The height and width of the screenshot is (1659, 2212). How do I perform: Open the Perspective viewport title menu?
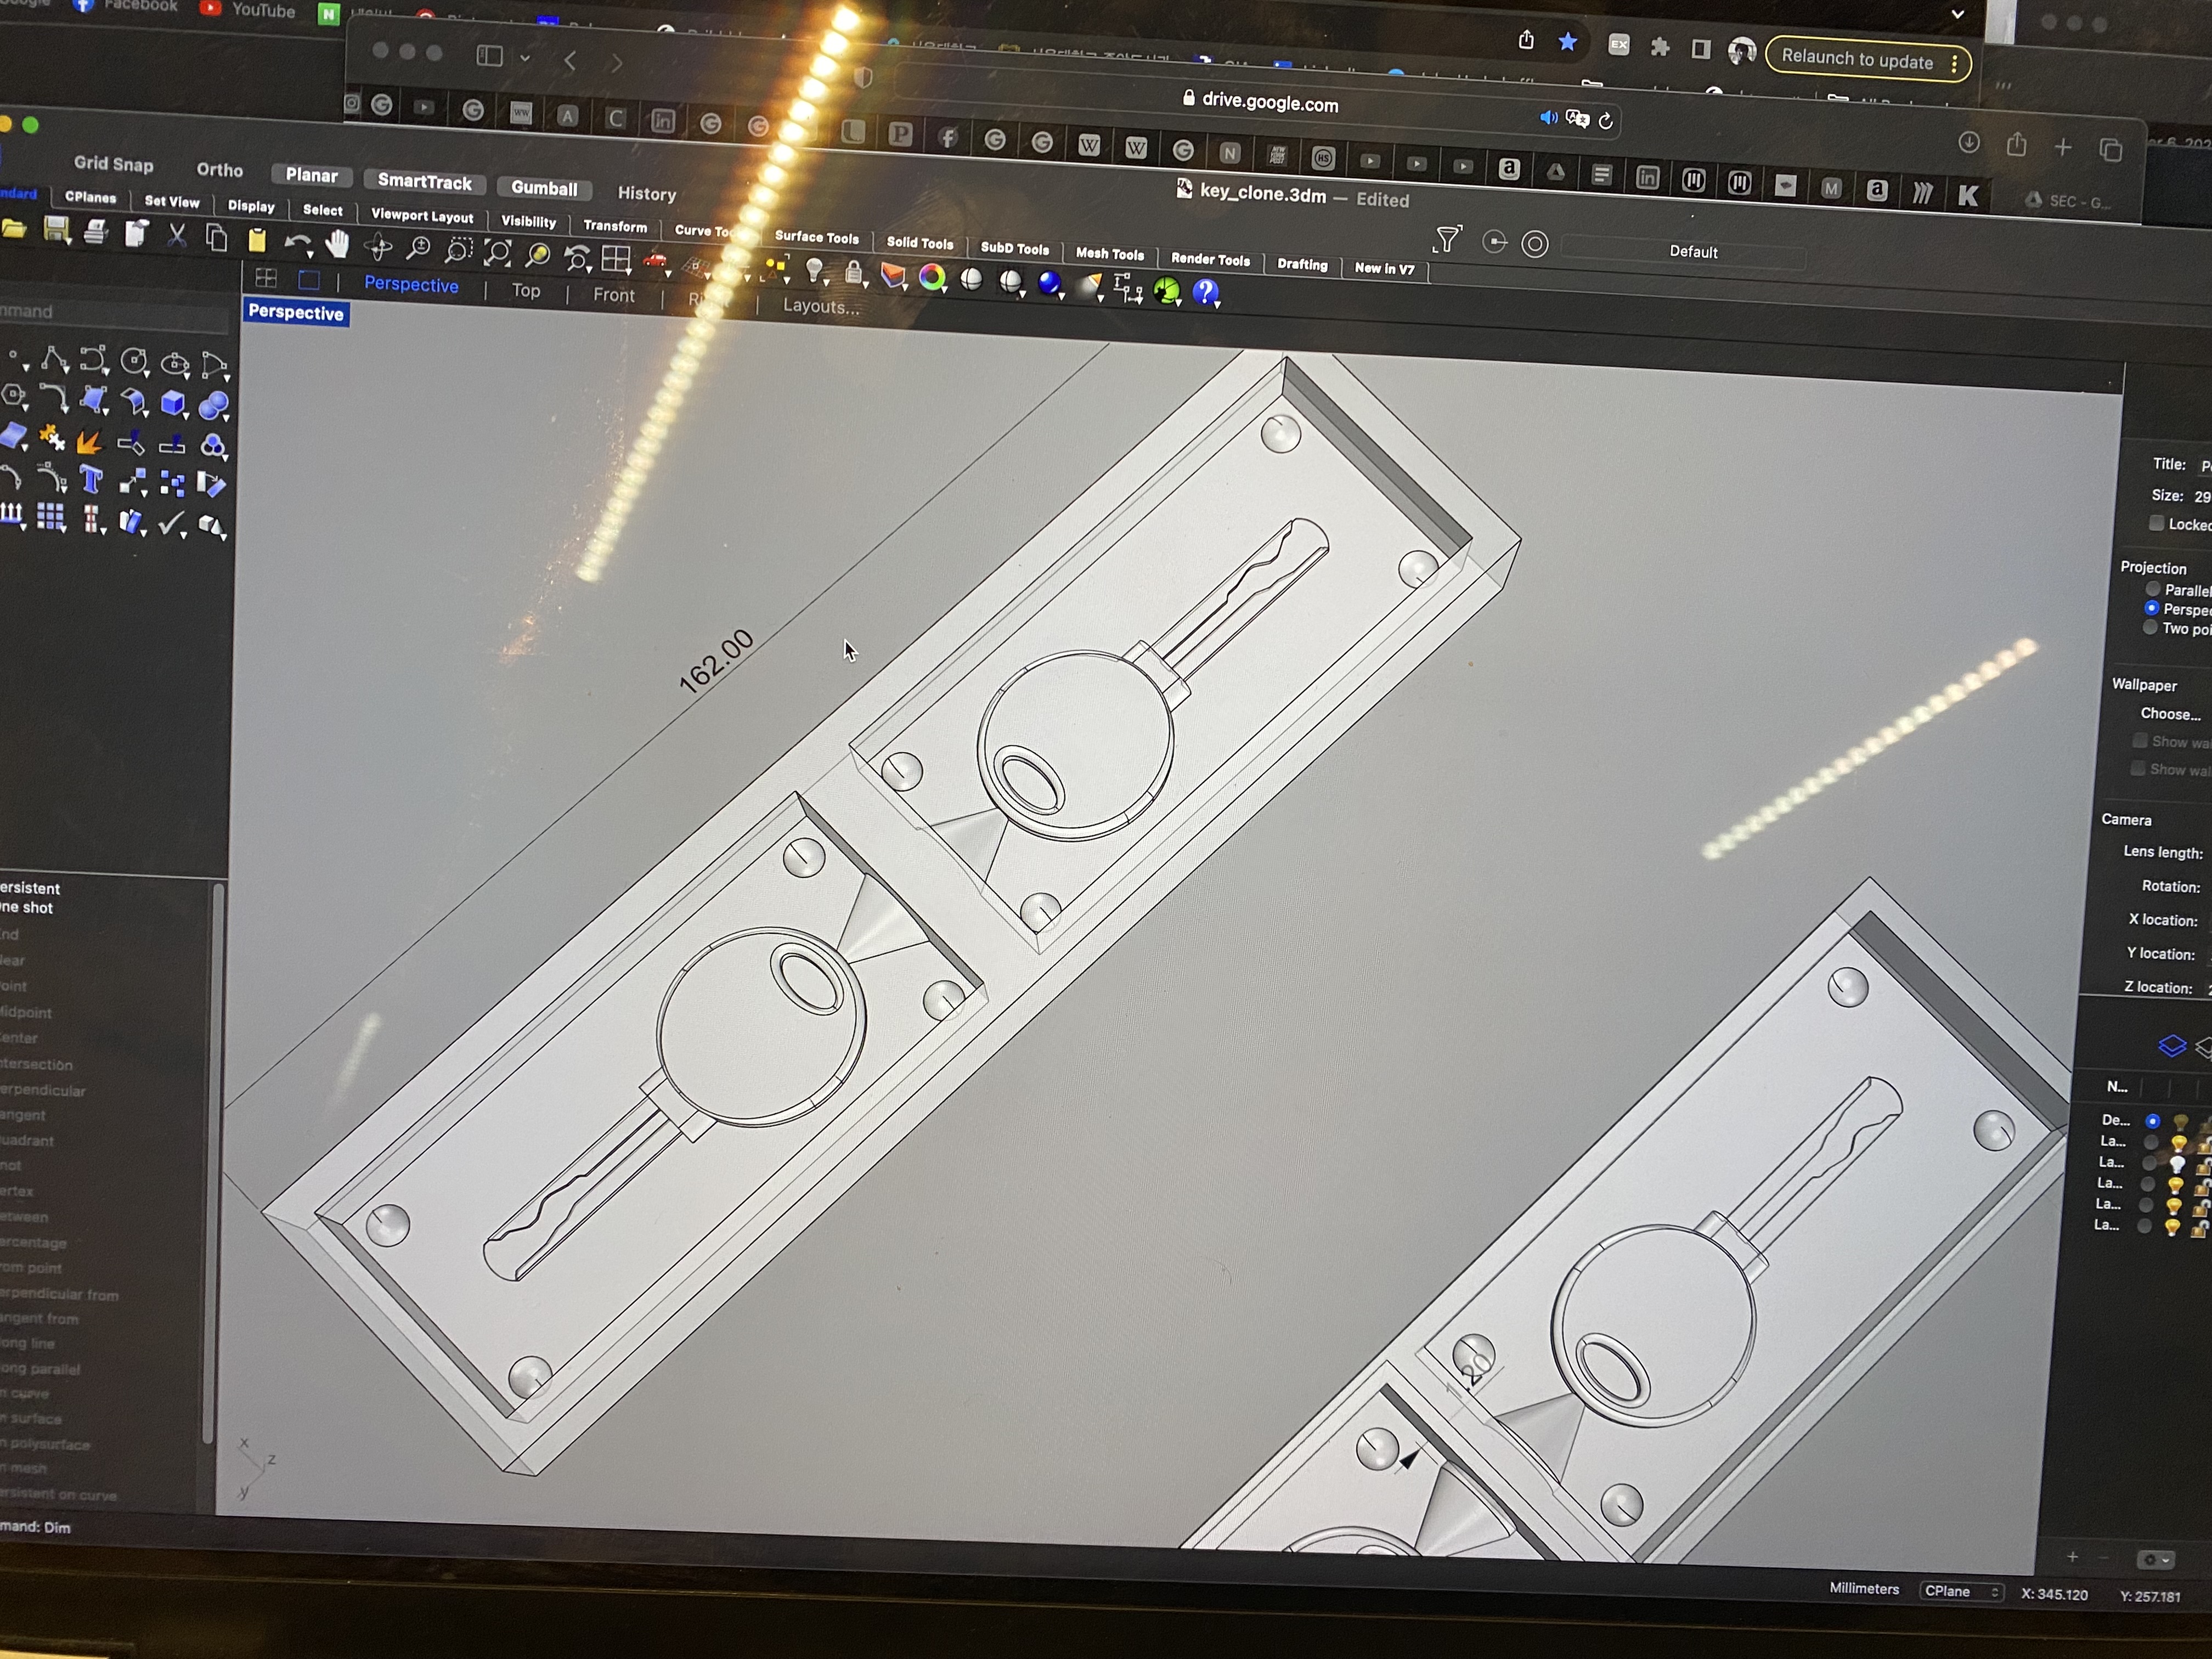click(x=296, y=312)
